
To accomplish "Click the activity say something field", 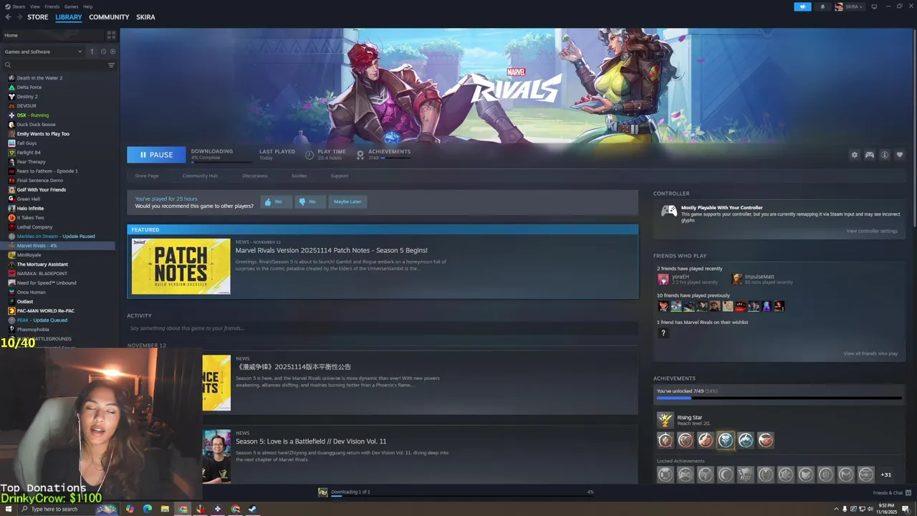I will point(383,328).
